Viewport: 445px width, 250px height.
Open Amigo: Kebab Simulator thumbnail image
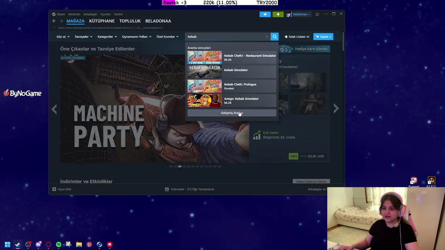204,101
